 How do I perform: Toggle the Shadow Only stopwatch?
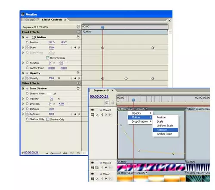(27, 119)
